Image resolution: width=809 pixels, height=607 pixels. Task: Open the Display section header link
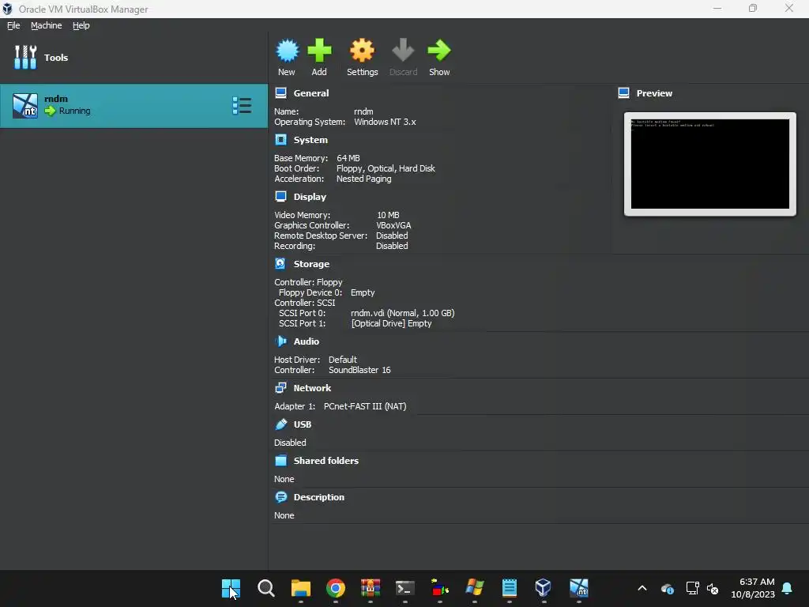coord(310,197)
